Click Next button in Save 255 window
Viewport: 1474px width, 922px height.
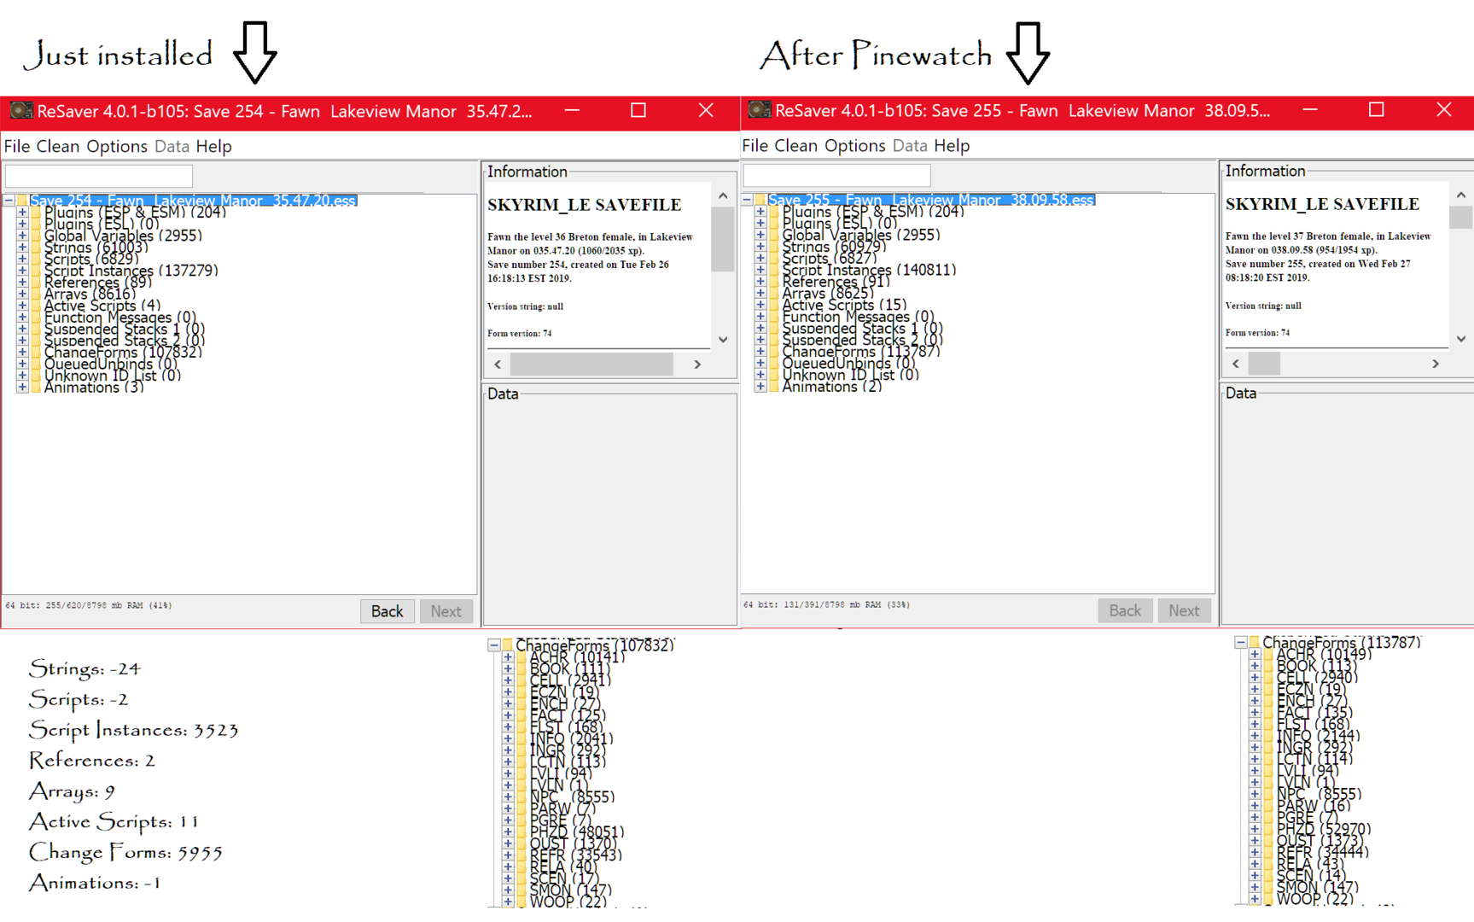pyautogui.click(x=1184, y=610)
